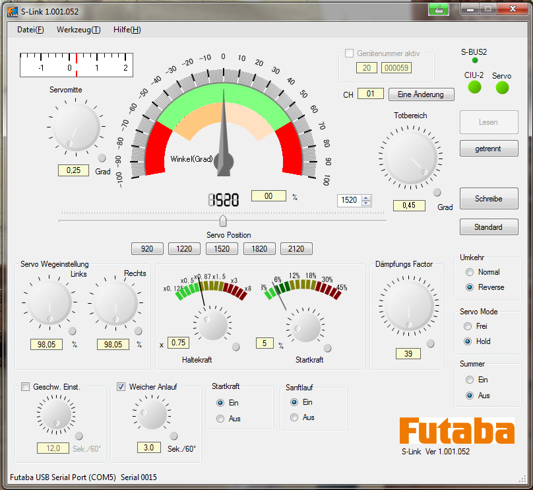Screen dimensions: 533x490
Task: Set servo position to 1820
Action: pos(259,249)
